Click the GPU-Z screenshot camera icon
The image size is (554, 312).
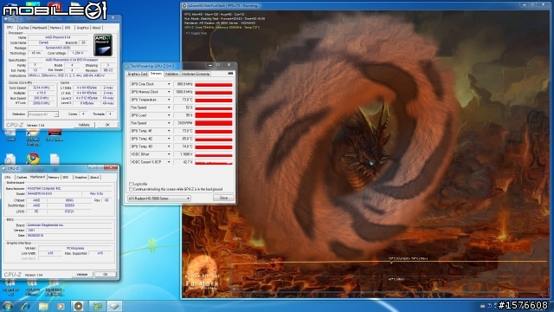(230, 74)
